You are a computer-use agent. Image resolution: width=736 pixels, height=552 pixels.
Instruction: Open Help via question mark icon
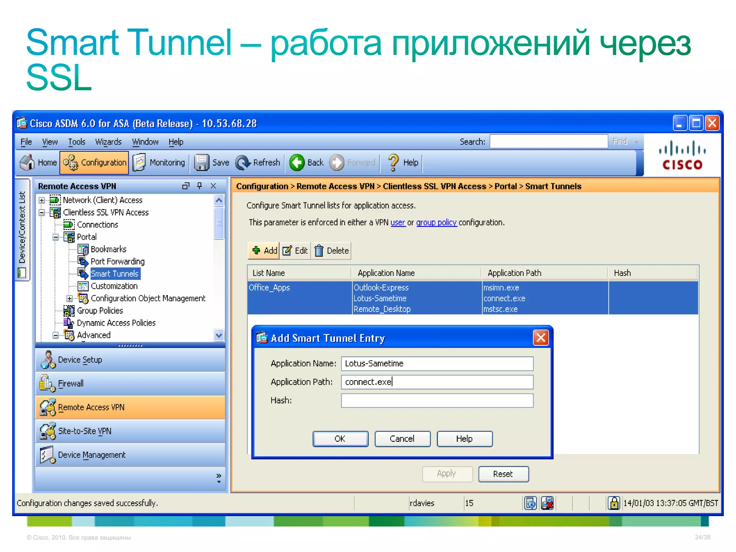[394, 163]
